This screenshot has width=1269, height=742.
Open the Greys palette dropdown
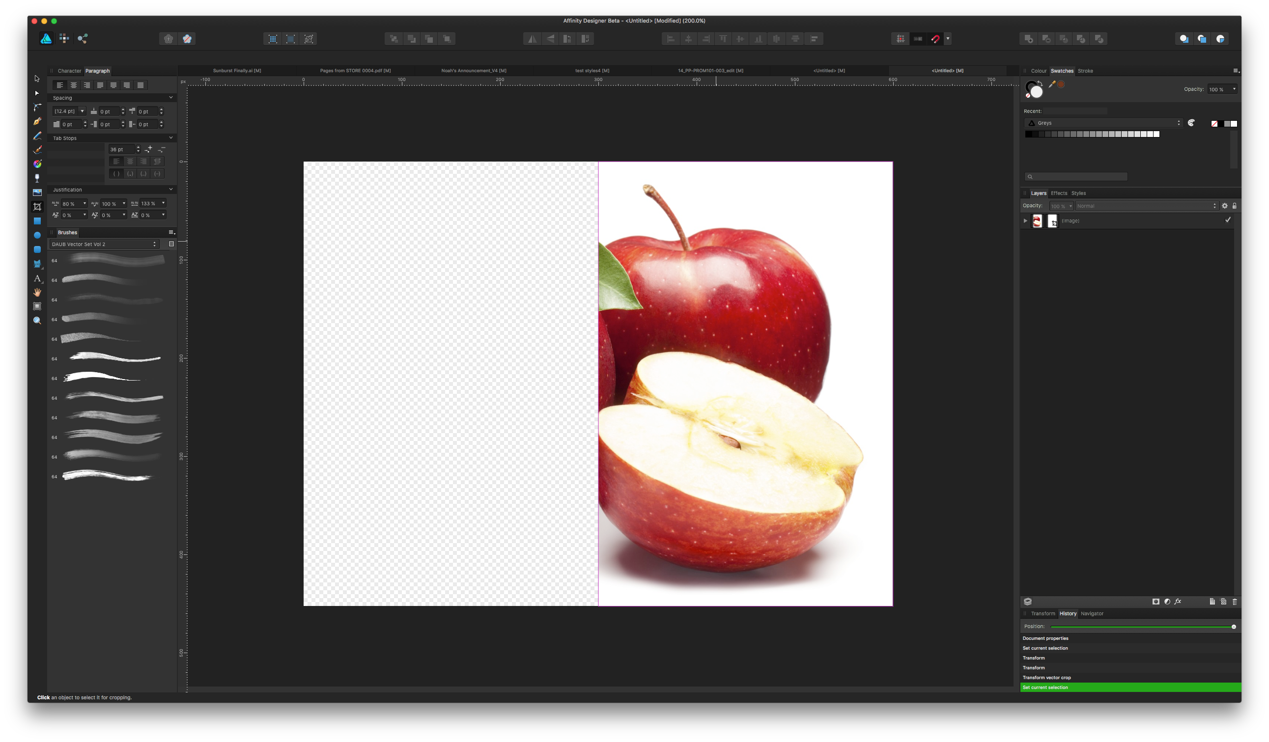pos(1103,123)
